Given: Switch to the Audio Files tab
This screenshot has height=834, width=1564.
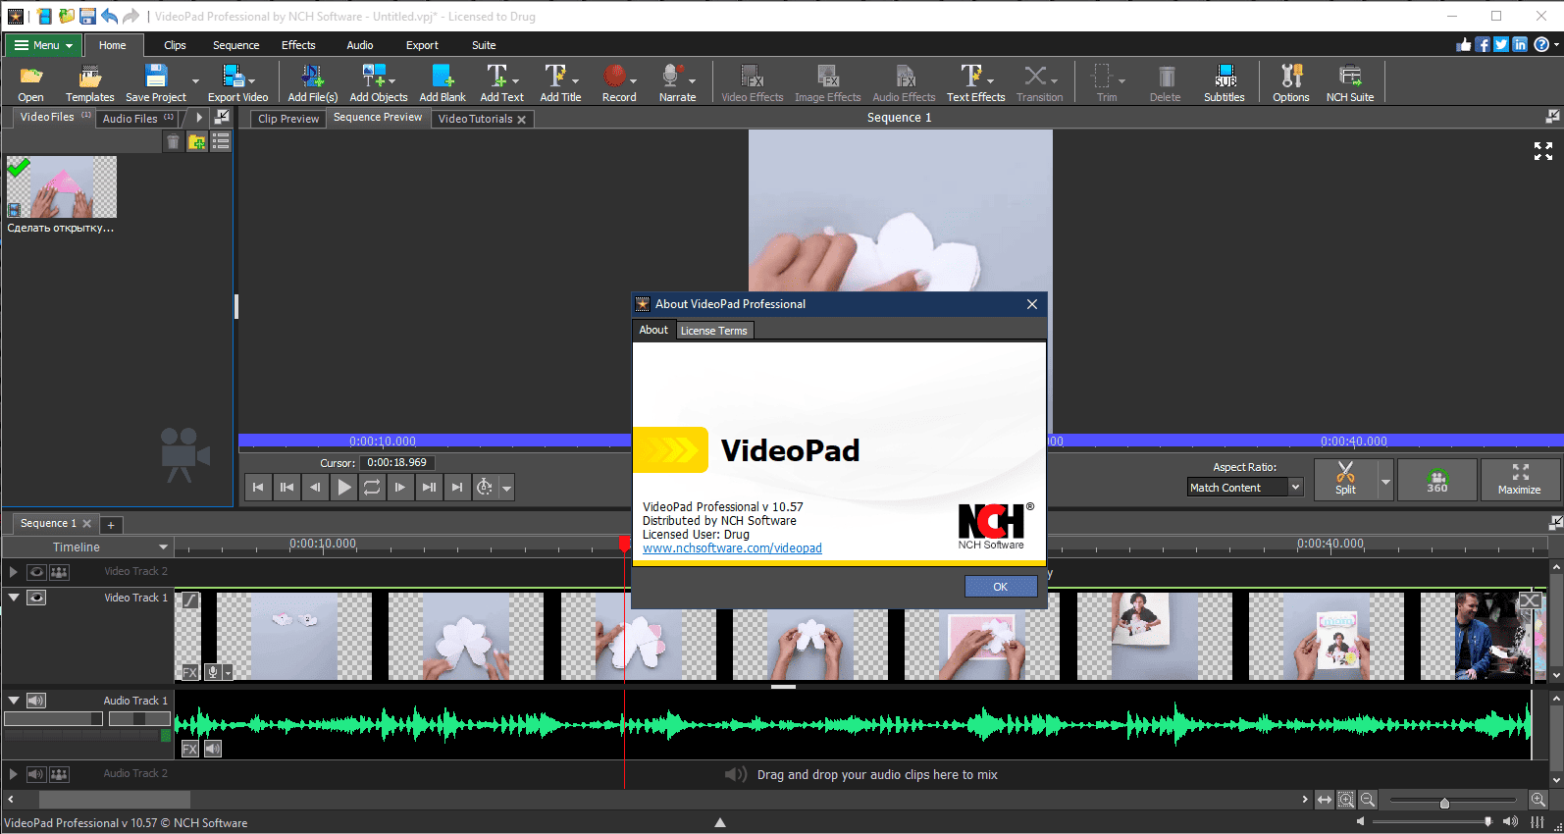Looking at the screenshot, I should pyautogui.click(x=138, y=118).
